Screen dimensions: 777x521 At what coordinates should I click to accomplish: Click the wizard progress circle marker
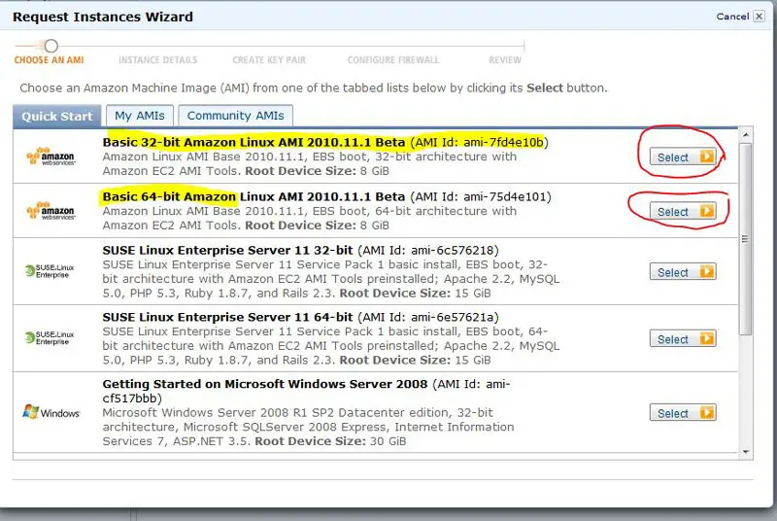pos(51,46)
